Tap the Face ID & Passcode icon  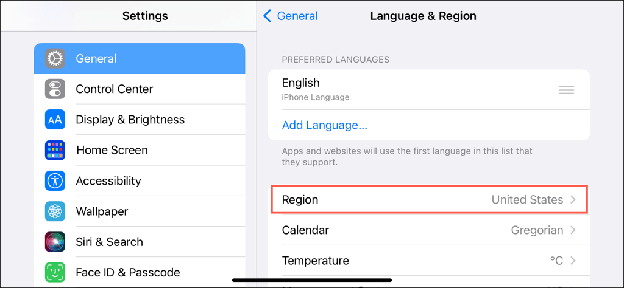[x=55, y=272]
